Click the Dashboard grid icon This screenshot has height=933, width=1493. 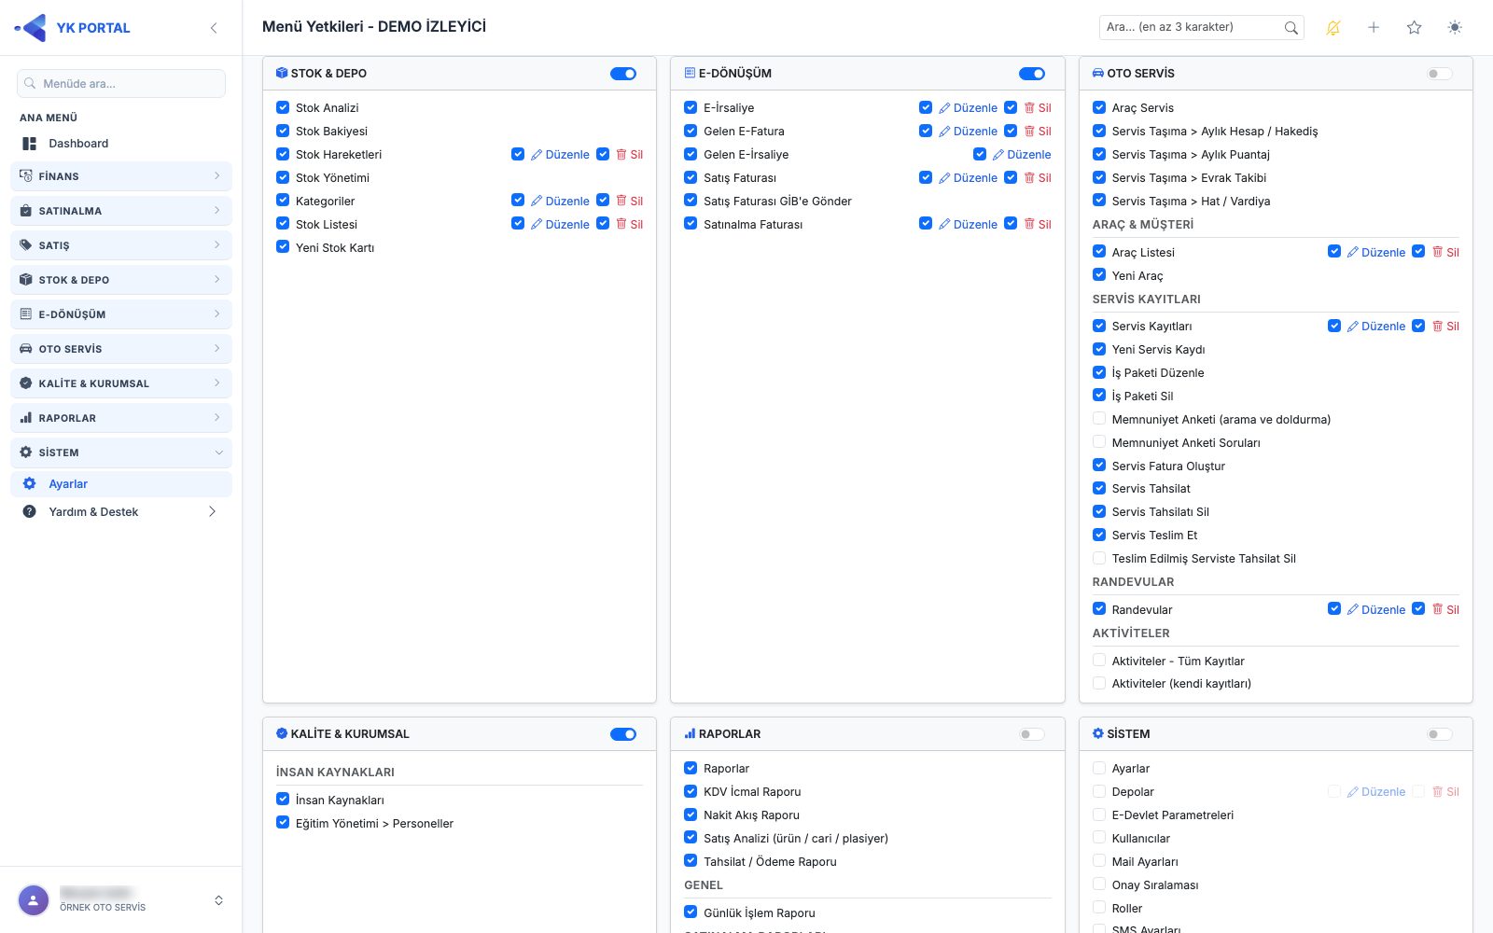pos(30,144)
